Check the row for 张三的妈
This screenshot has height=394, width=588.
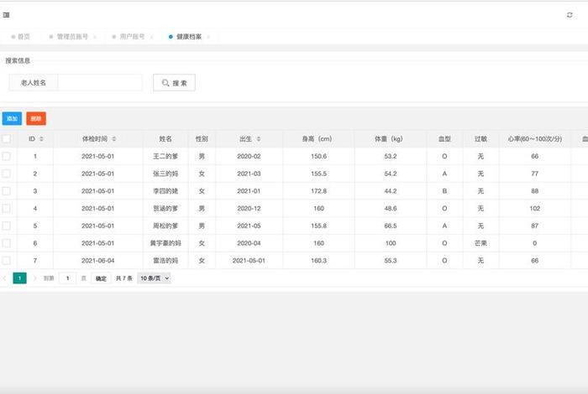pos(7,174)
